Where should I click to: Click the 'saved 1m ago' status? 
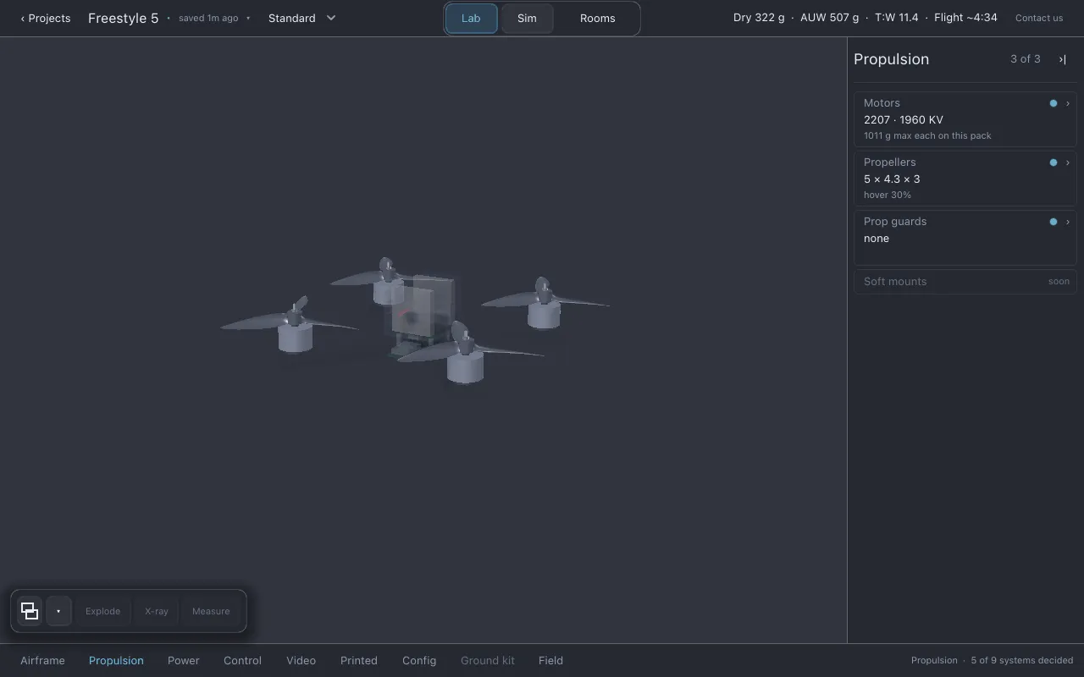[x=208, y=18]
